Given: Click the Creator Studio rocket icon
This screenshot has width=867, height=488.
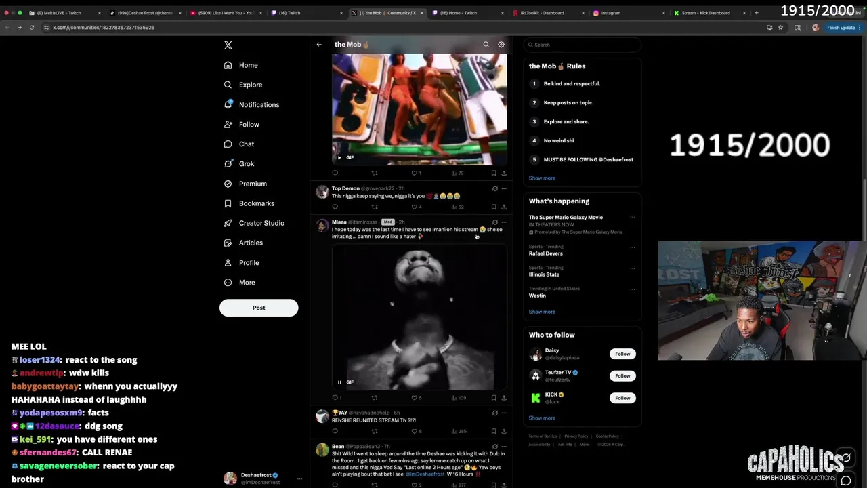Looking at the screenshot, I should tap(228, 223).
